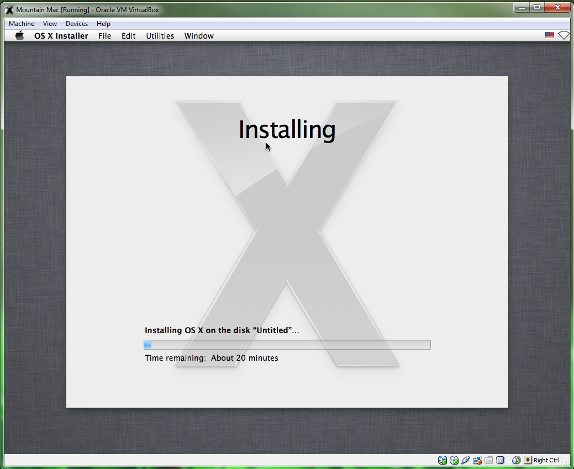Viewport: 574px width, 469px height.
Task: Click the installation progress bar
Action: 287,345
